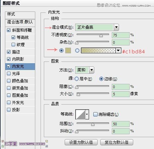Image resolution: width=154 pixels, height=149 pixels.
Task: Enable the 颜色叠加 checkbox
Action: coord(9,81)
